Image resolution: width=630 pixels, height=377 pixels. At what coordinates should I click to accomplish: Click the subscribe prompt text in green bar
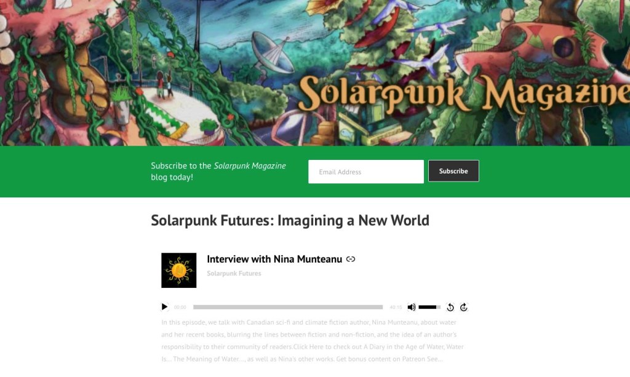click(x=218, y=172)
